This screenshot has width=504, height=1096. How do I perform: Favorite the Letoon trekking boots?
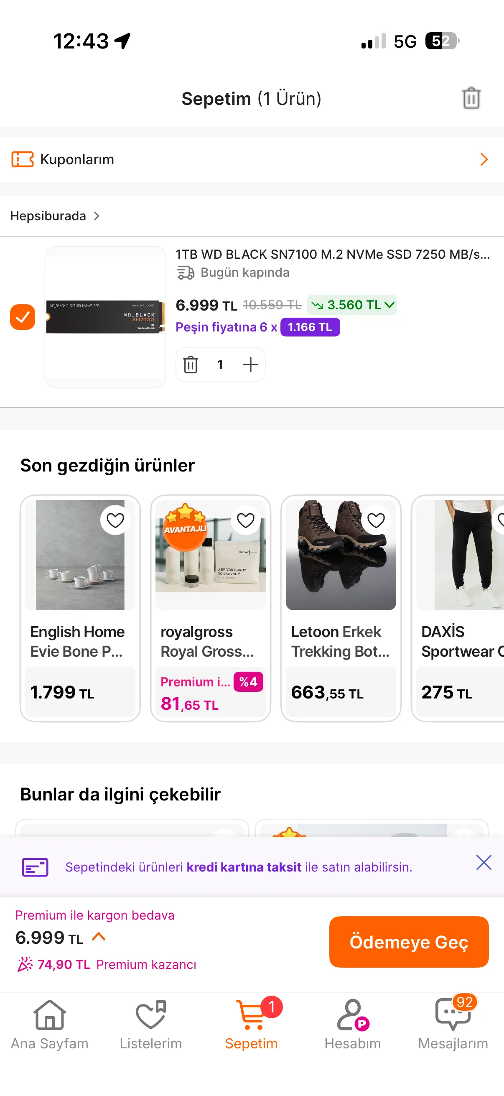coord(376,520)
